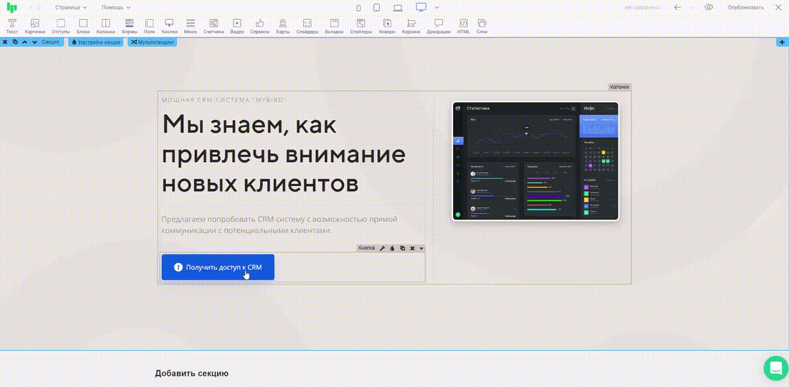The image size is (789, 387).
Task: Open the Картинки image tool
Action: click(x=35, y=25)
